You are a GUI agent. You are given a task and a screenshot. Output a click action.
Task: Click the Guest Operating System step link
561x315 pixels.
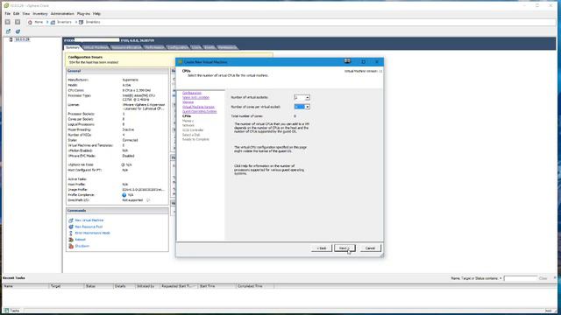pos(200,111)
